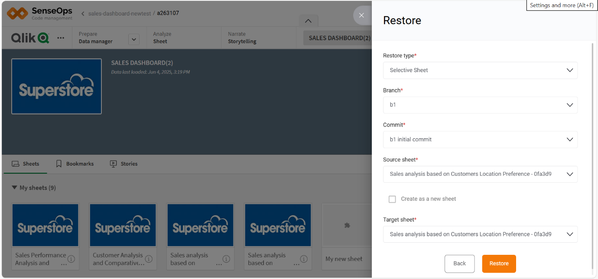598x279 pixels.
Task: Click the Back button
Action: (459, 263)
